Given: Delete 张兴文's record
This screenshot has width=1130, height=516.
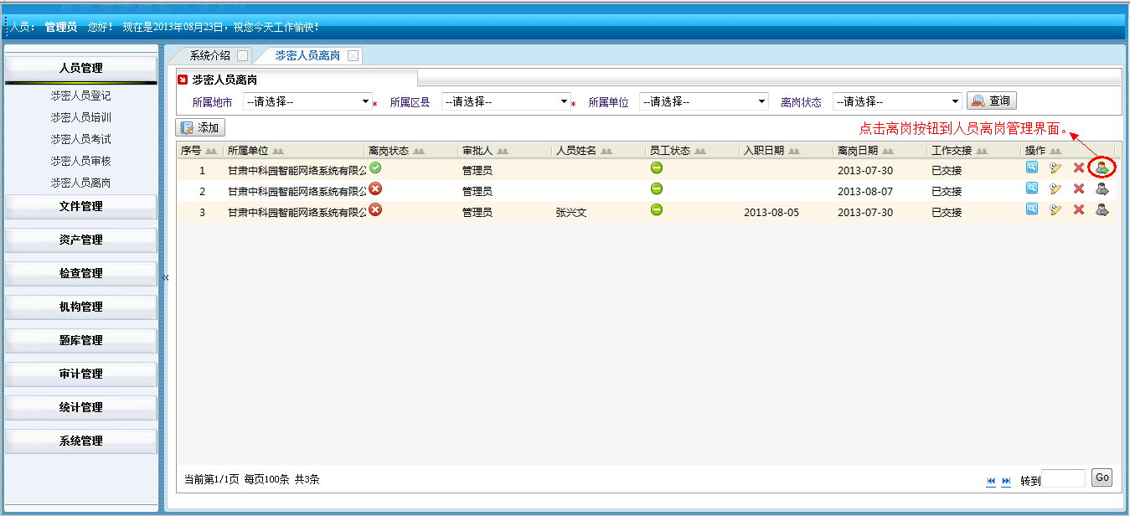Looking at the screenshot, I should [1079, 209].
